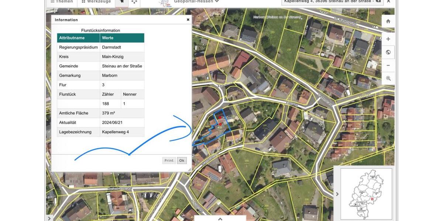Viewport: 443px width, 221px height.
Task: Click the value Kapellenweg 4
Action: point(115,132)
